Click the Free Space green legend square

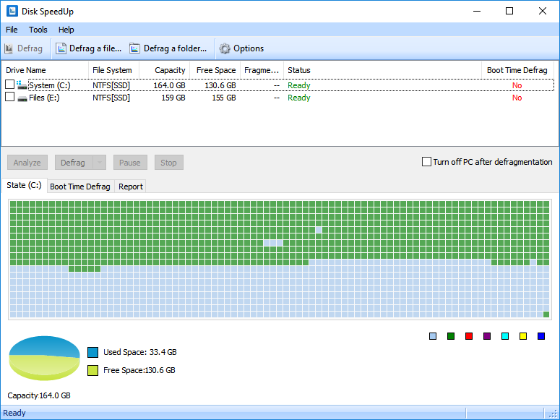[93, 370]
